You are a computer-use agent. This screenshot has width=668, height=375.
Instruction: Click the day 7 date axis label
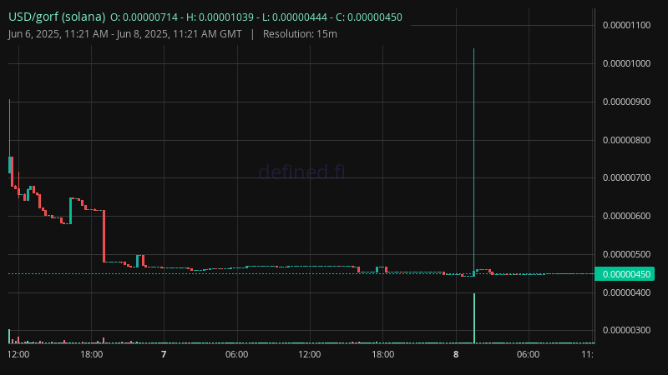click(x=164, y=355)
